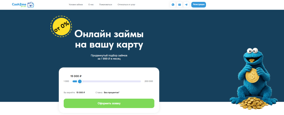Click the Вы вернёте 15 000 ₽ value
The width and height of the screenshot is (284, 115).
[x=81, y=93]
